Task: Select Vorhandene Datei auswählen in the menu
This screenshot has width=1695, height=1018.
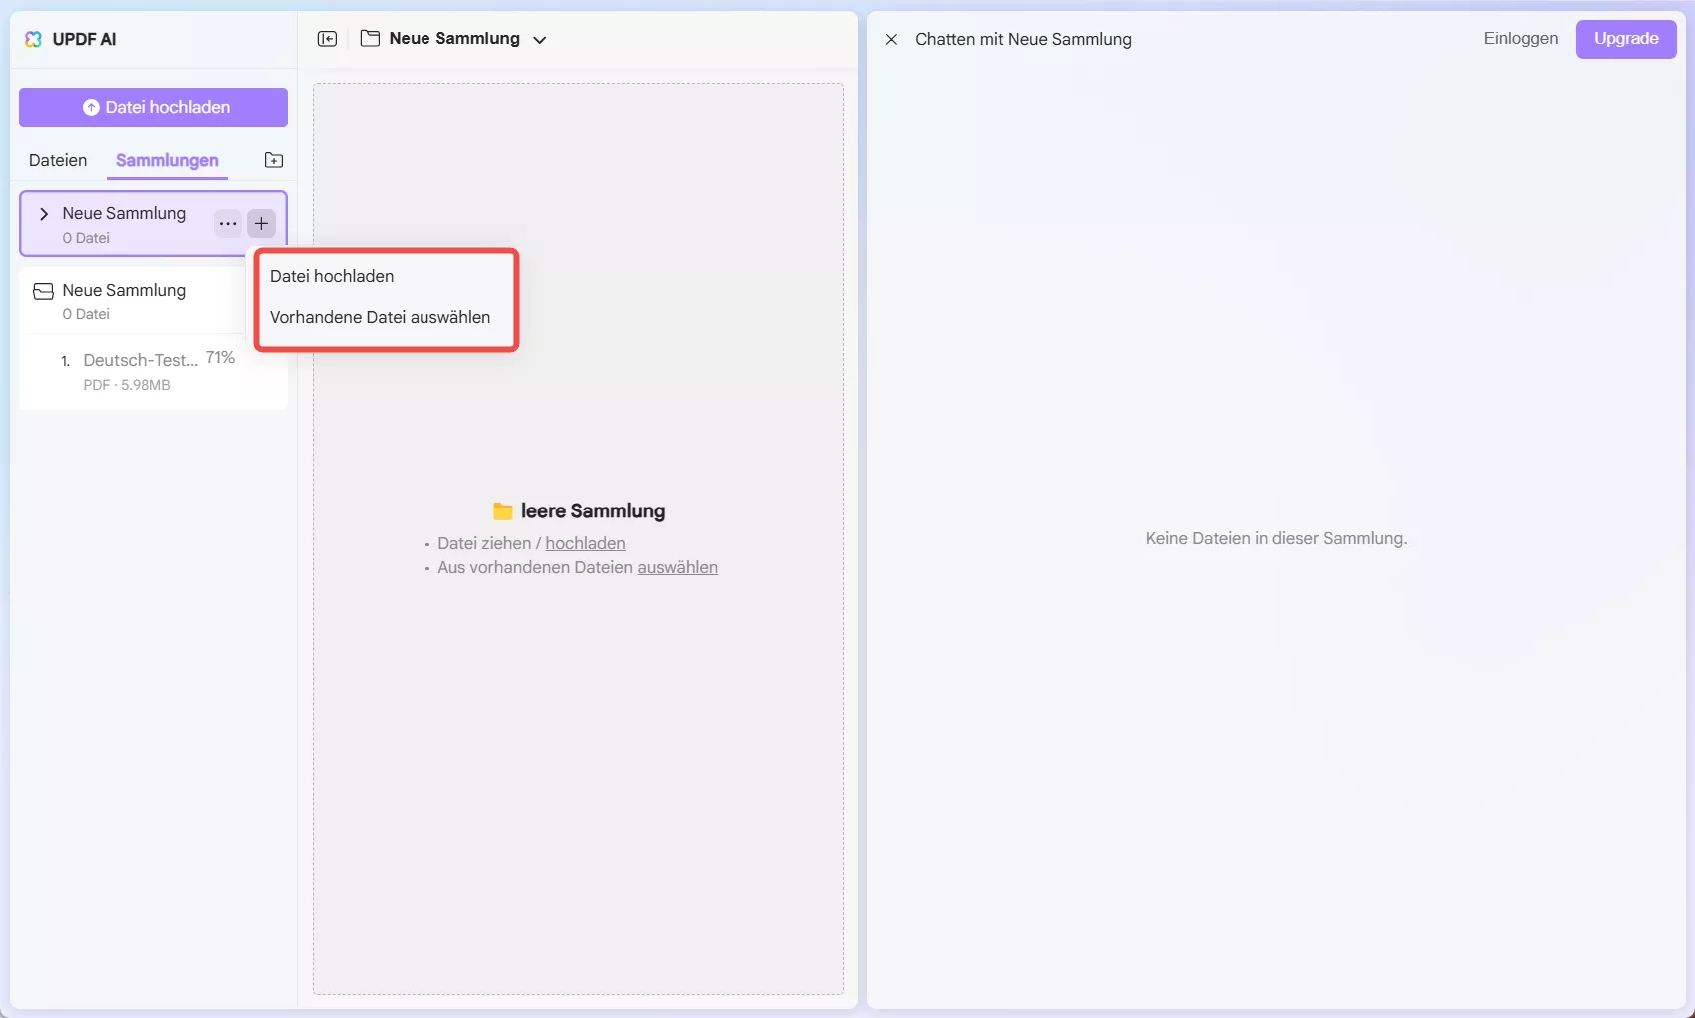Action: [380, 317]
